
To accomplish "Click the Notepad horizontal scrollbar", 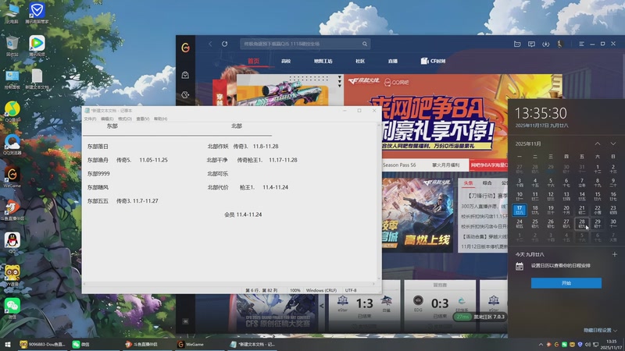I will 229,284.
